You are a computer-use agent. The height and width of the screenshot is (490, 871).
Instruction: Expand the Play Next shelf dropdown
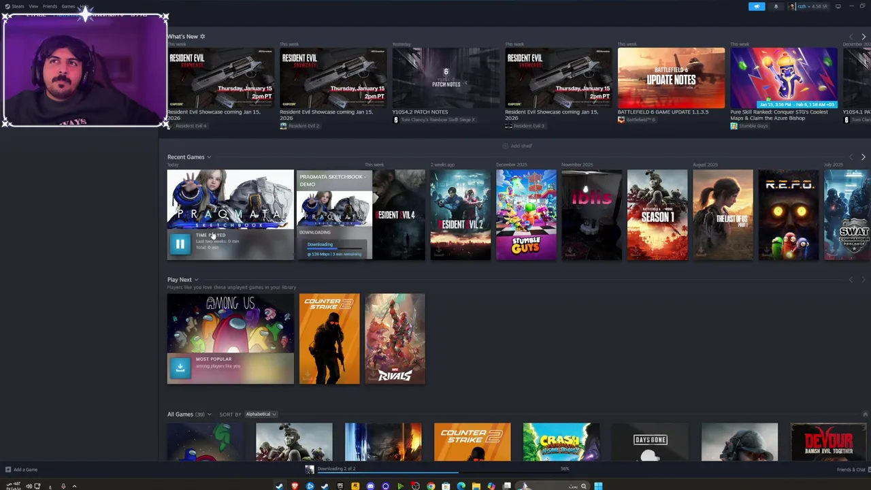pyautogui.click(x=196, y=280)
